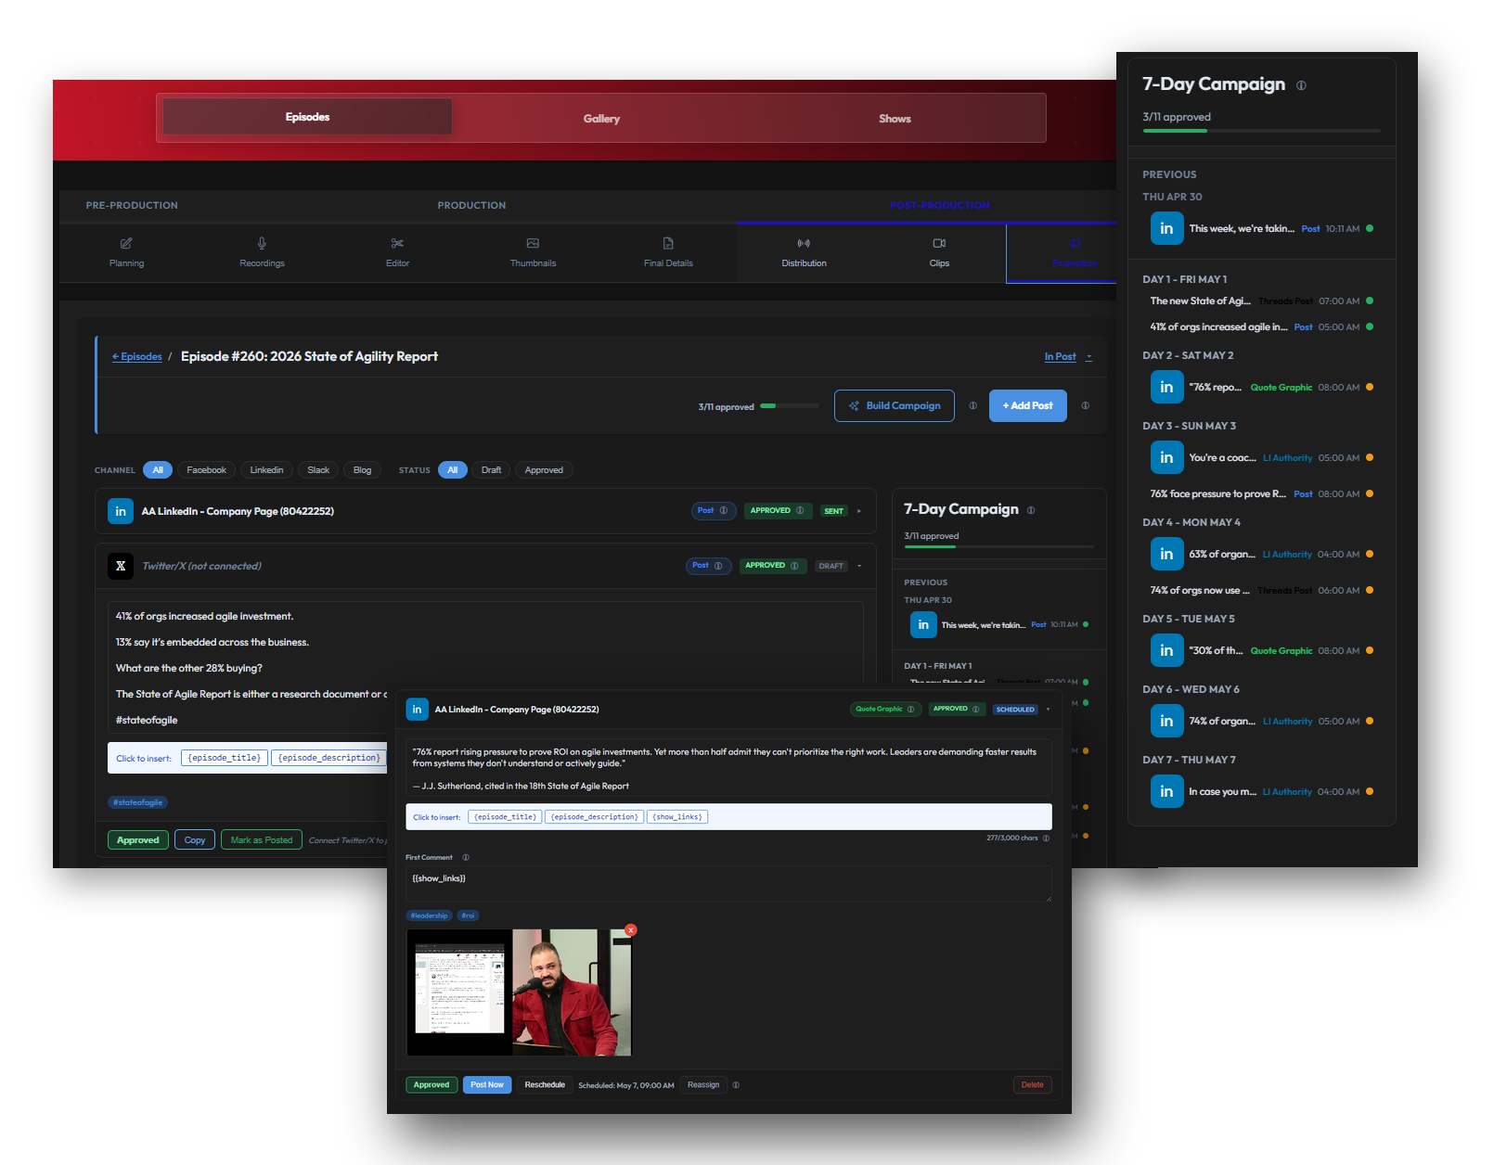Select the PRODUCTION phase tab
The width and height of the screenshot is (1494, 1165).
coord(471,206)
